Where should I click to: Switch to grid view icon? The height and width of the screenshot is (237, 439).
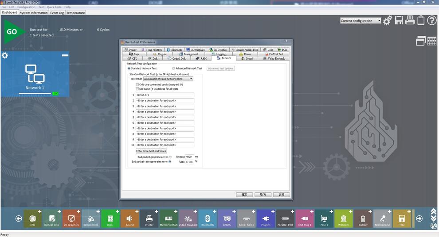point(432,41)
